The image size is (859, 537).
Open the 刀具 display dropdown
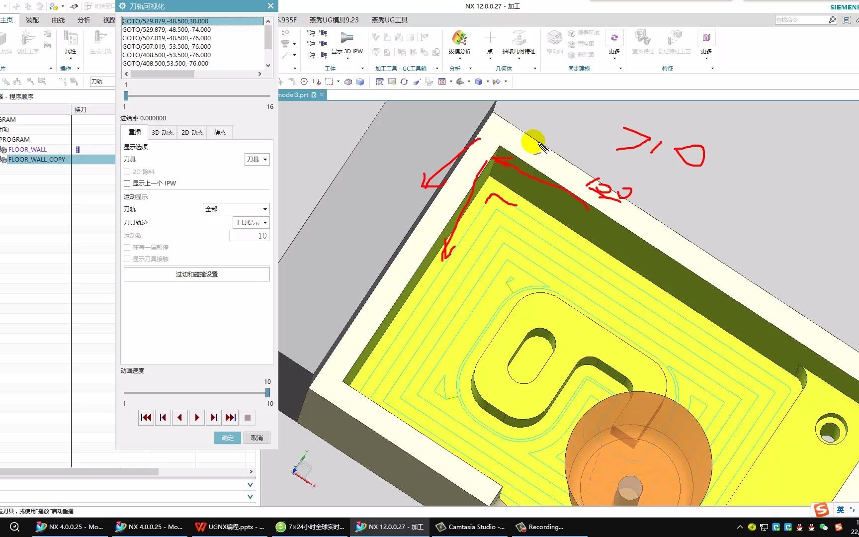click(x=257, y=160)
